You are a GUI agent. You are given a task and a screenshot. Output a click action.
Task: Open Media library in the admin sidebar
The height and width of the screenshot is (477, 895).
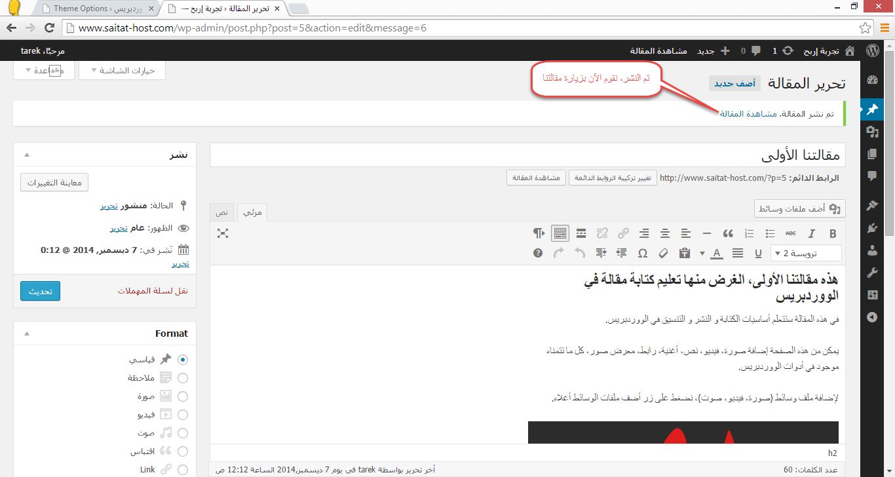point(872,132)
